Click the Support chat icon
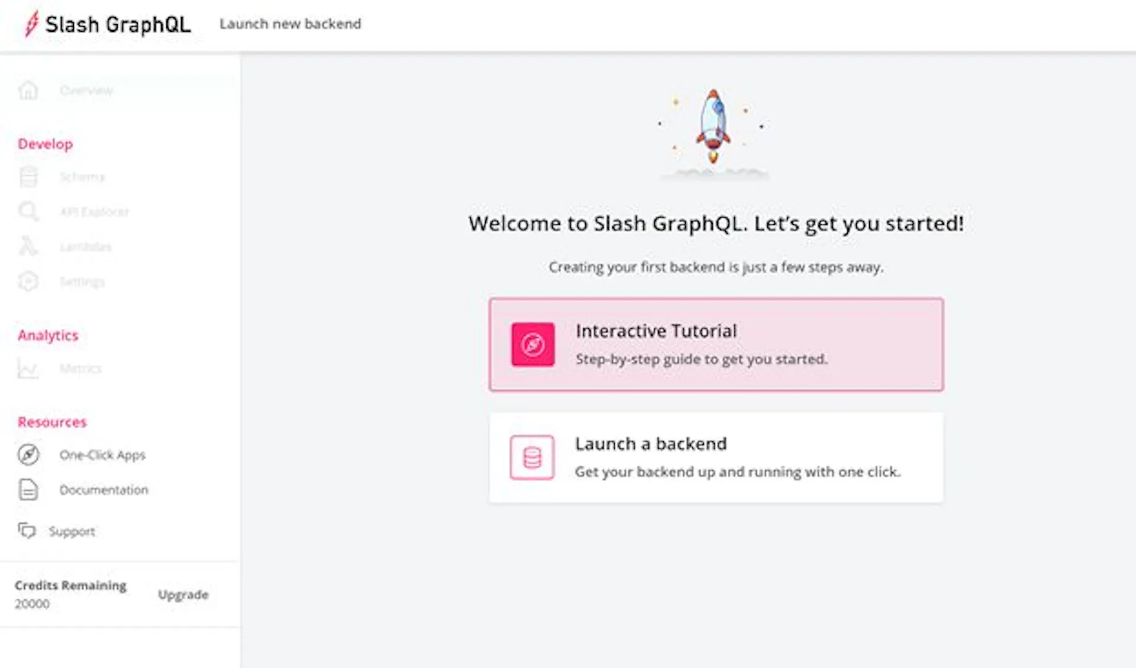The image size is (1136, 668). point(27,531)
